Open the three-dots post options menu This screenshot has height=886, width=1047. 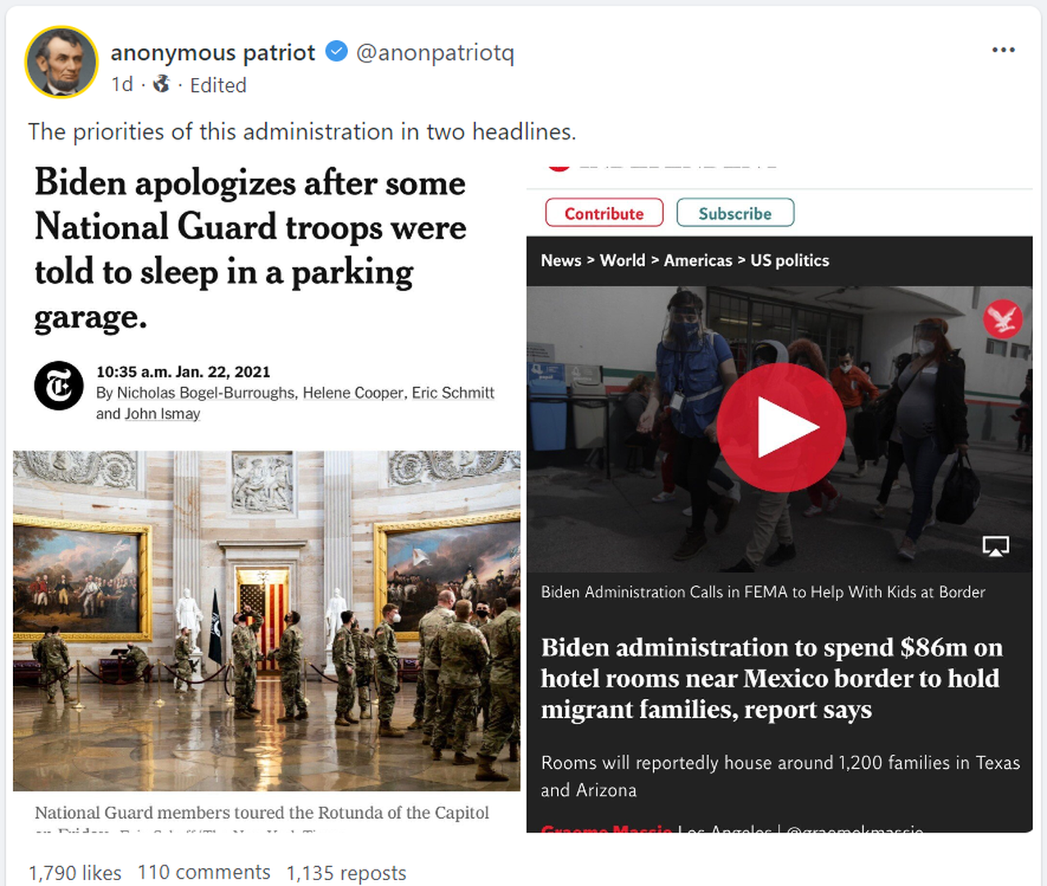(x=1003, y=50)
